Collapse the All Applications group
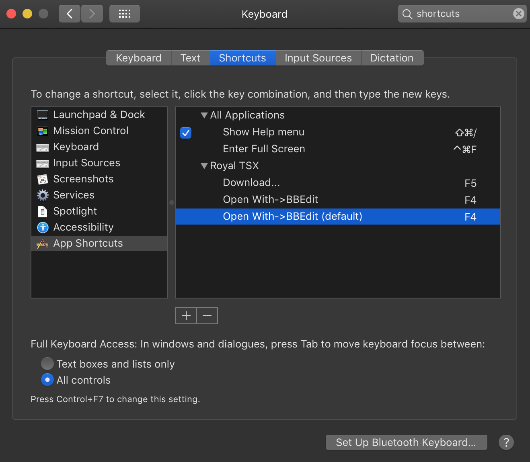The width and height of the screenshot is (530, 462). 204,115
